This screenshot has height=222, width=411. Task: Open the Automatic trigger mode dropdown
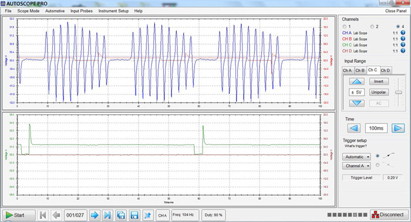pyautogui.click(x=356, y=157)
